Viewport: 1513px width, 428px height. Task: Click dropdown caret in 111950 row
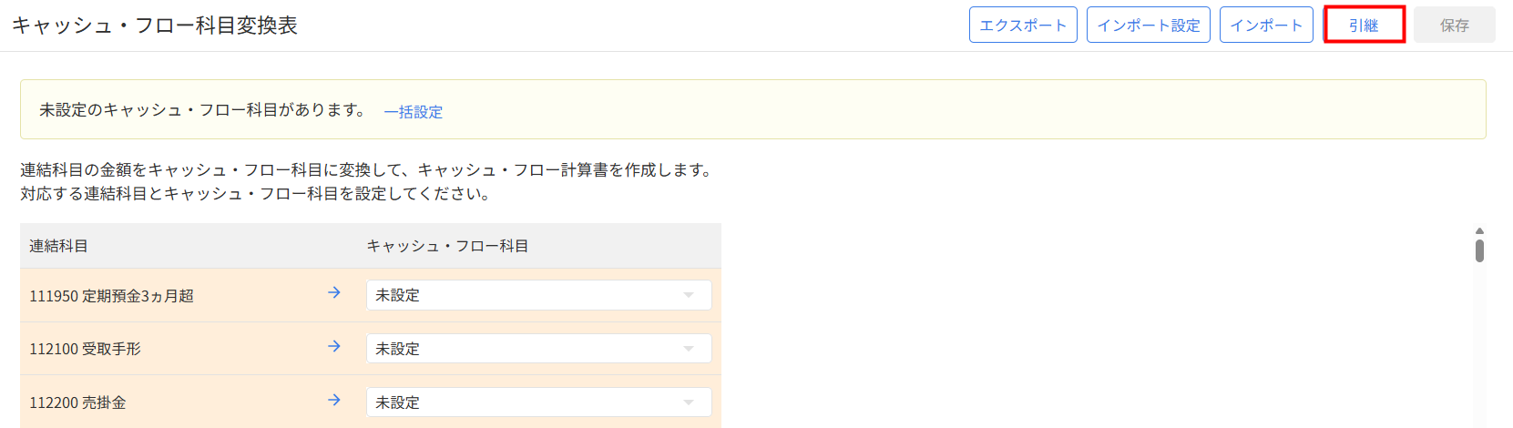click(x=689, y=295)
